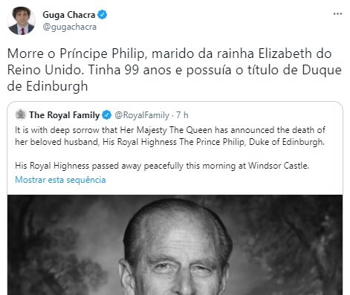
Task: Click the quoted line 'It is with deep sorrow'
Action: [170, 130]
